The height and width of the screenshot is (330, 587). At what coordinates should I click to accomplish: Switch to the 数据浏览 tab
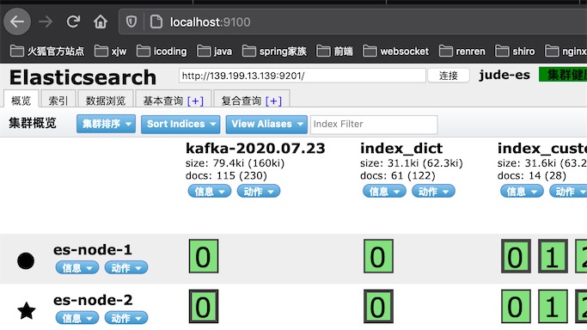(x=106, y=100)
